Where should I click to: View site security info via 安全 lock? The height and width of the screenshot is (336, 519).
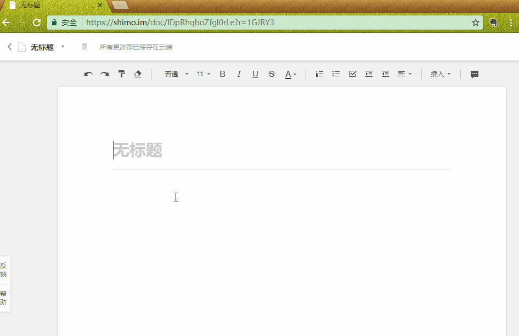tap(64, 23)
